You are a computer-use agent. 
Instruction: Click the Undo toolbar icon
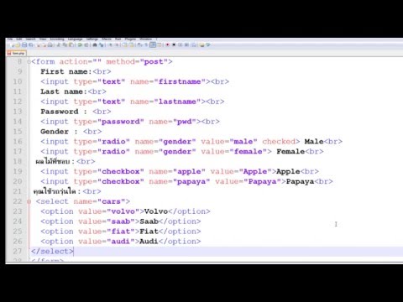point(80,44)
